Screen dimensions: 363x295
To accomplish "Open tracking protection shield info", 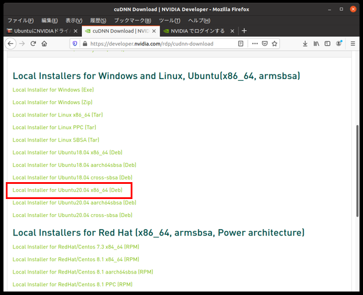I will tap(75, 44).
